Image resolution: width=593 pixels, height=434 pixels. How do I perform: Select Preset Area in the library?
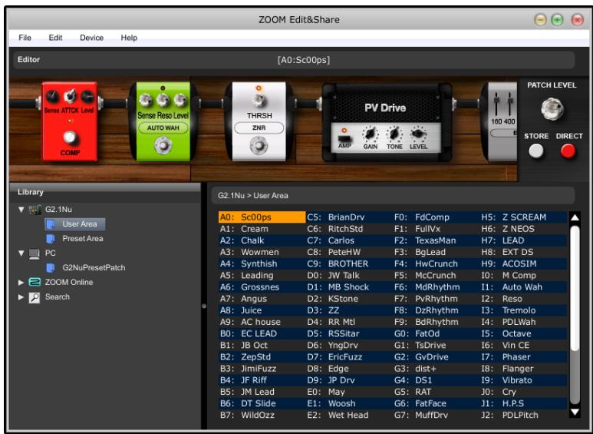(83, 239)
